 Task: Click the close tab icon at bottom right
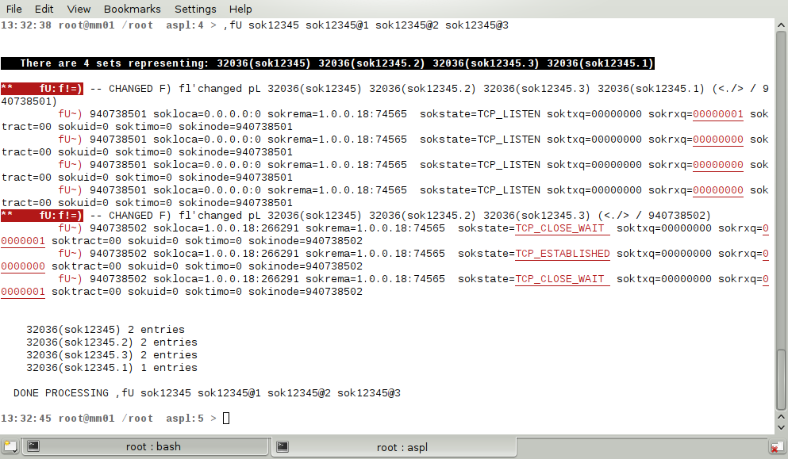pos(778,447)
